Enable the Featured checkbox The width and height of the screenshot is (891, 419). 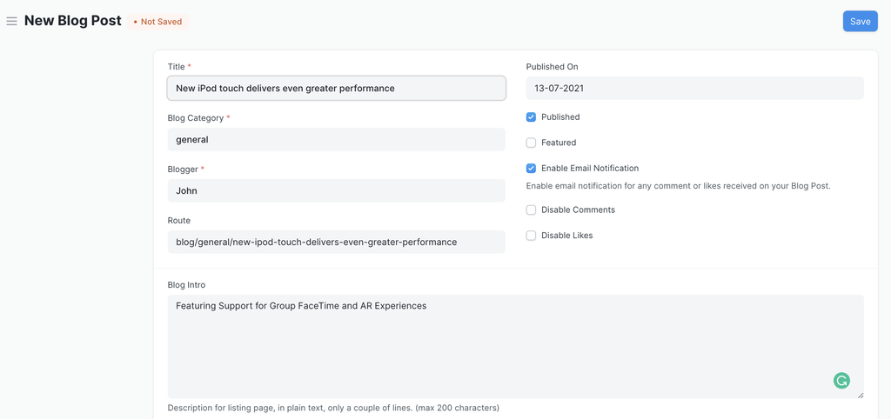[x=531, y=143]
